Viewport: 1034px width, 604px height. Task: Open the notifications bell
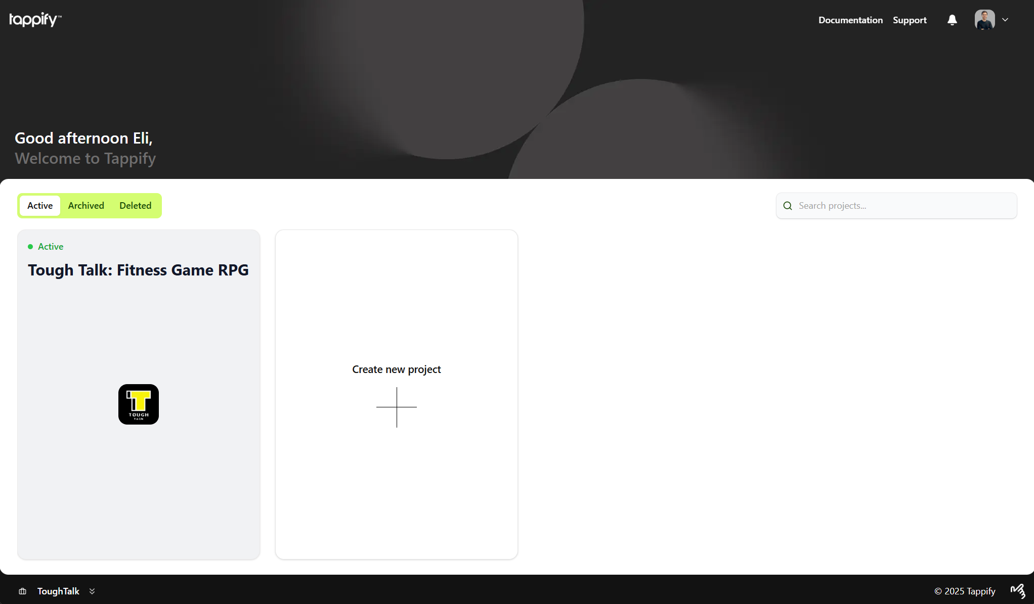[x=952, y=20]
